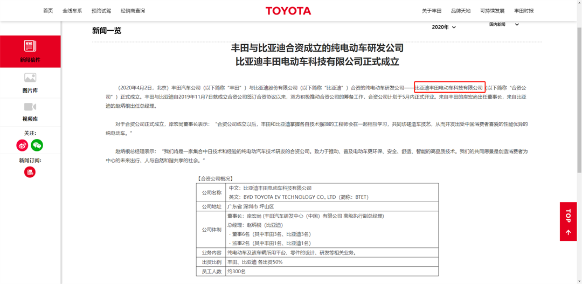Select 预约试驾 in the navigation bar

pos(101,11)
